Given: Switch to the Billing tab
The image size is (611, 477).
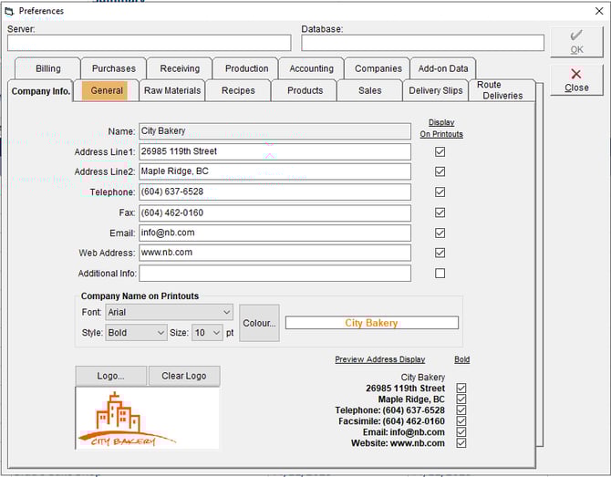Looking at the screenshot, I should click(47, 68).
